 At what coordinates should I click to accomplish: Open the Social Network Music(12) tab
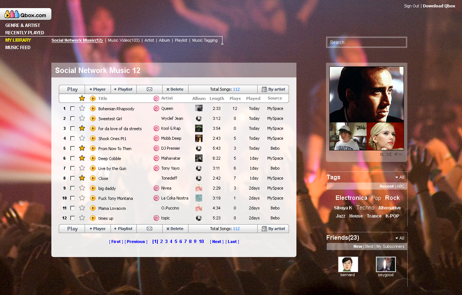click(x=77, y=40)
